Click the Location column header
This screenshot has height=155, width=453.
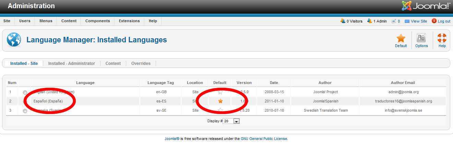pyautogui.click(x=195, y=83)
